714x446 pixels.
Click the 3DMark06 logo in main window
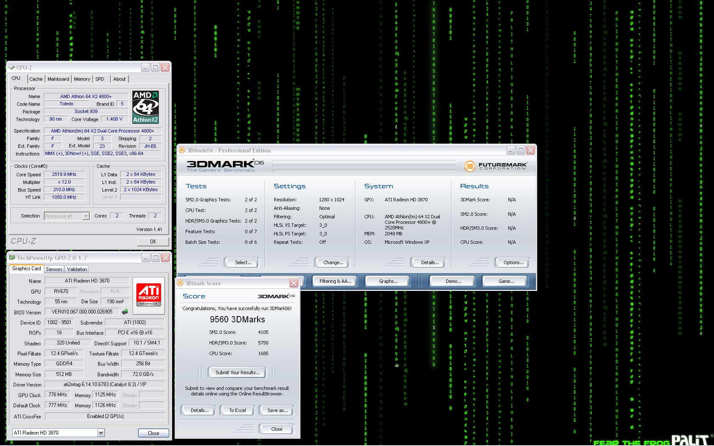click(x=225, y=166)
